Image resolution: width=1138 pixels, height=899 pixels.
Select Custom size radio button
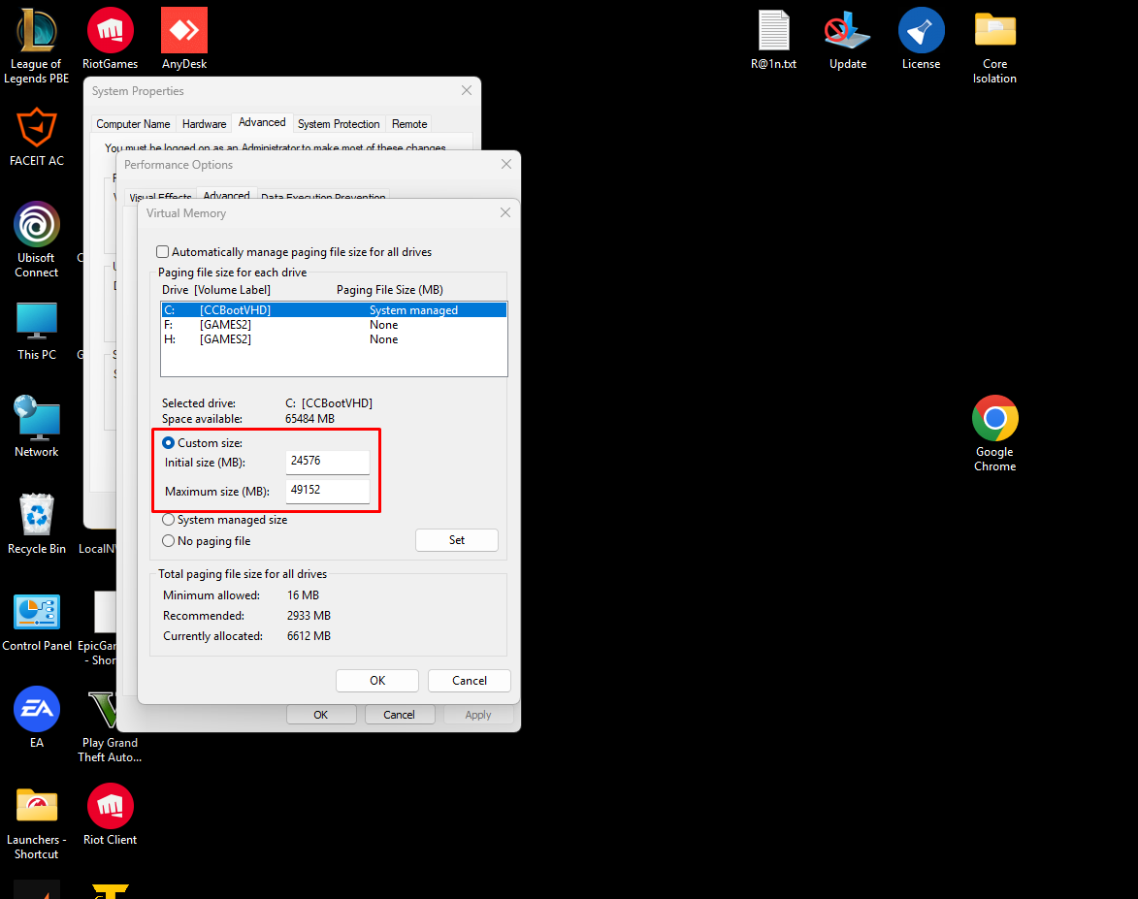click(x=169, y=442)
